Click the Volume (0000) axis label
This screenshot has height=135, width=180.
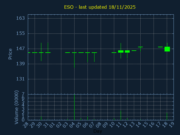pyautogui.click(x=17, y=107)
